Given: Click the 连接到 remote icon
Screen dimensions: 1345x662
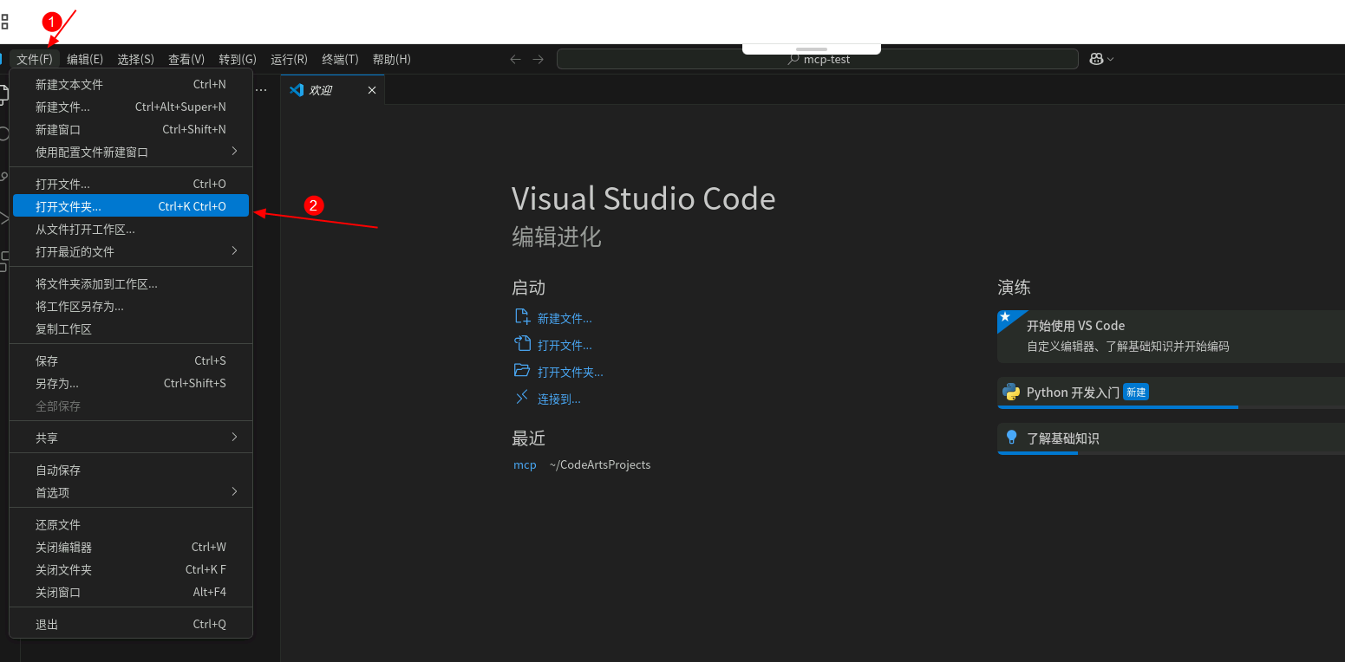Looking at the screenshot, I should point(522,398).
